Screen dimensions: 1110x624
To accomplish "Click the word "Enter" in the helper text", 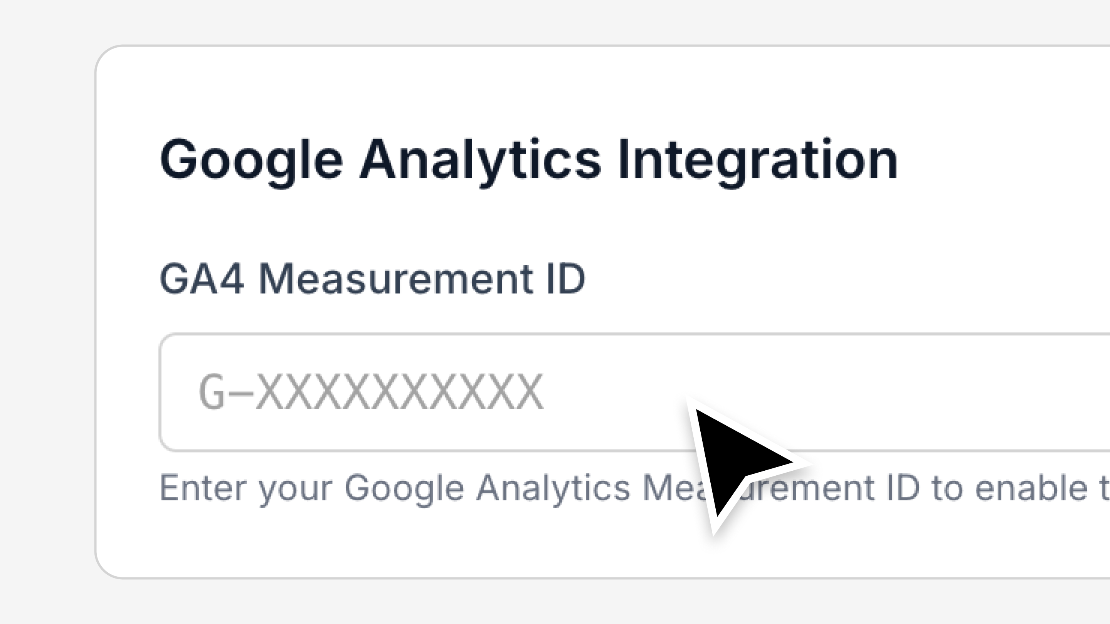I will pos(202,488).
